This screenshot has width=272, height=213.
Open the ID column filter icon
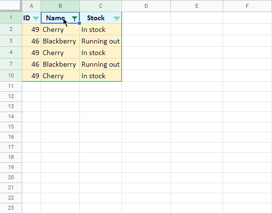[36, 18]
